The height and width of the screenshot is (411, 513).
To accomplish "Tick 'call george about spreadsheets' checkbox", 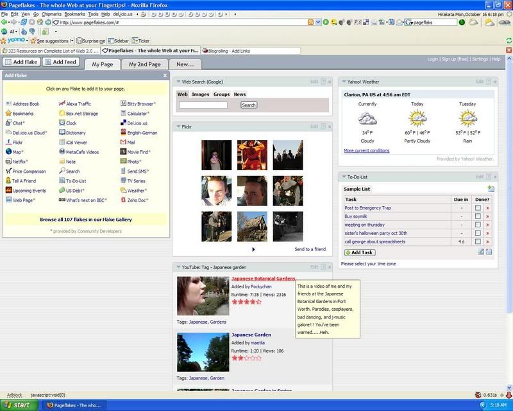I will pos(478,241).
